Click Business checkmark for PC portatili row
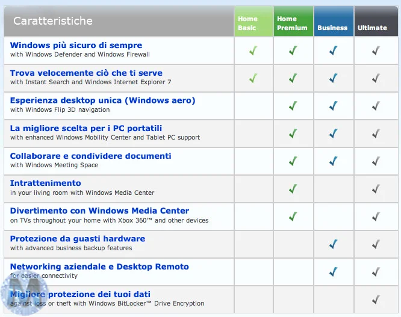 pyautogui.click(x=334, y=134)
